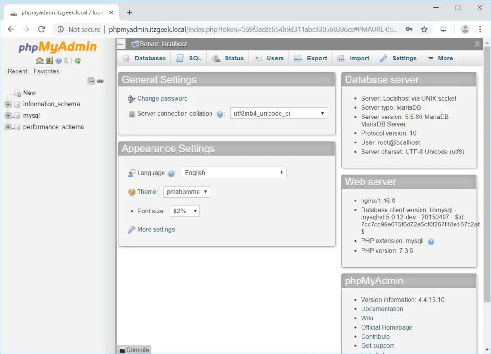This screenshot has width=491, height=354.
Task: Bookmark the page with the star icon
Action: click(424, 29)
